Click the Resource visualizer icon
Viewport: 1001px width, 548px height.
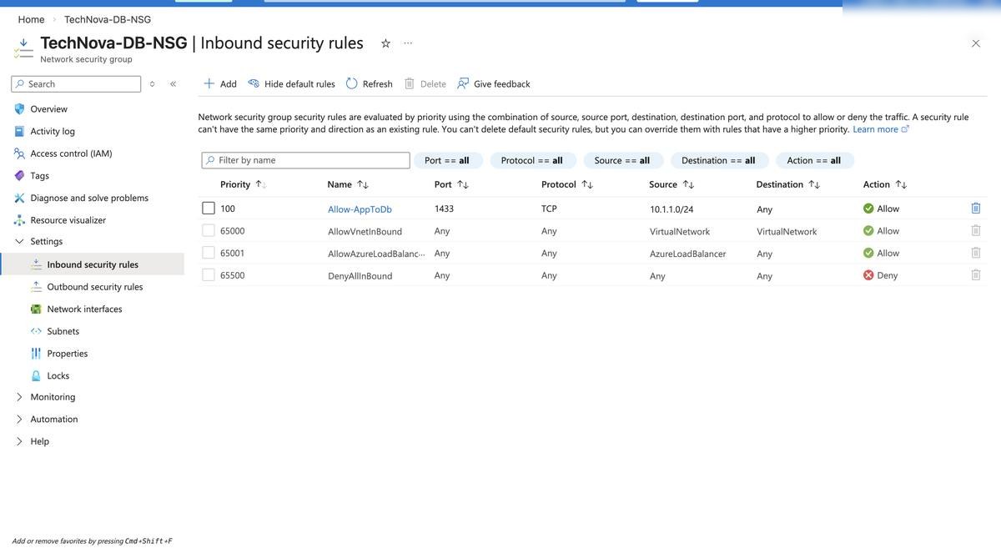tap(19, 220)
